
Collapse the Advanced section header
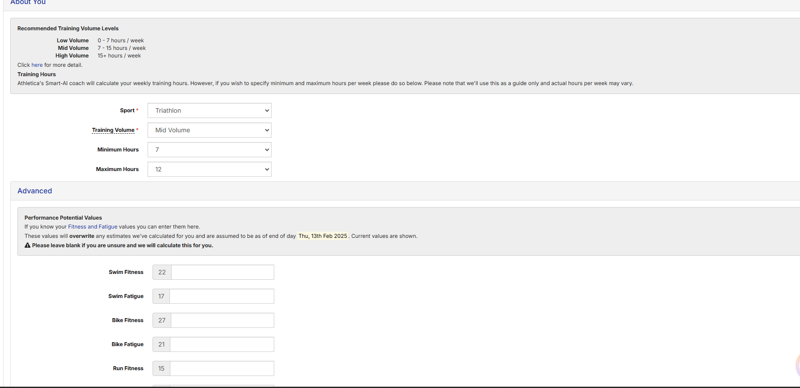(x=35, y=191)
